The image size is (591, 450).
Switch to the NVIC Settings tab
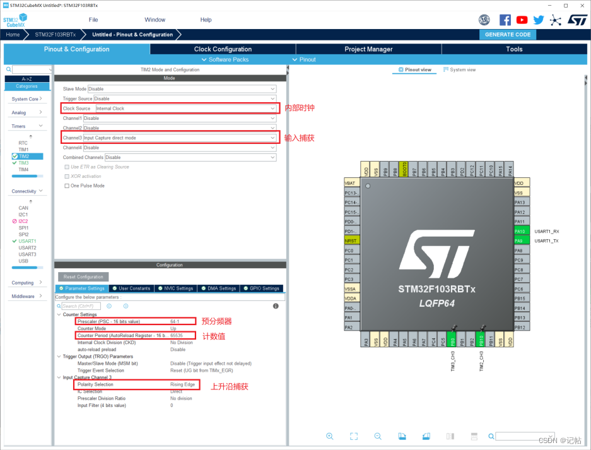176,288
